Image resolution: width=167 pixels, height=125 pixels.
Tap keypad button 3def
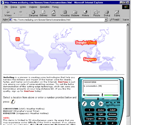pyautogui.click(x=112, y=110)
